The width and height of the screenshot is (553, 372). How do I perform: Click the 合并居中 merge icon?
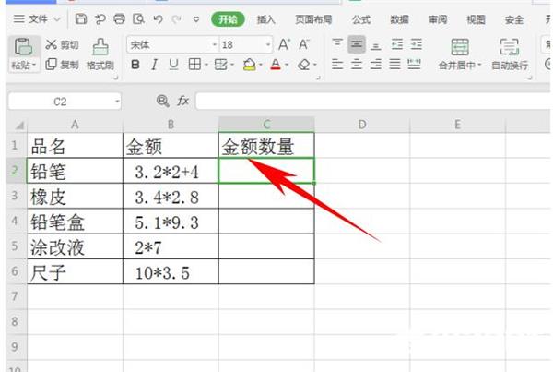[460, 47]
